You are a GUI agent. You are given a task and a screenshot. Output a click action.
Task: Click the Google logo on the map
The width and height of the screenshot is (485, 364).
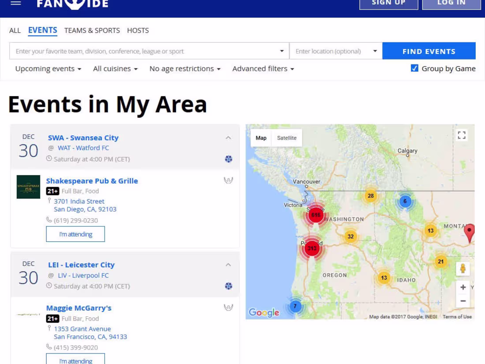coord(264,312)
